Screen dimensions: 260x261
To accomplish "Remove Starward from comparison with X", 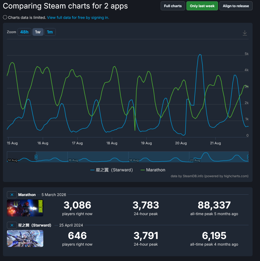I will (x=12, y=225).
